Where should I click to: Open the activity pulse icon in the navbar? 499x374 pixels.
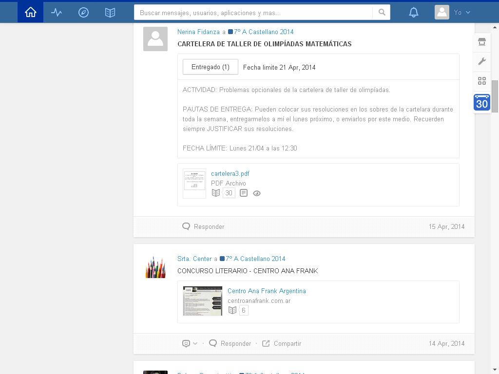point(57,12)
